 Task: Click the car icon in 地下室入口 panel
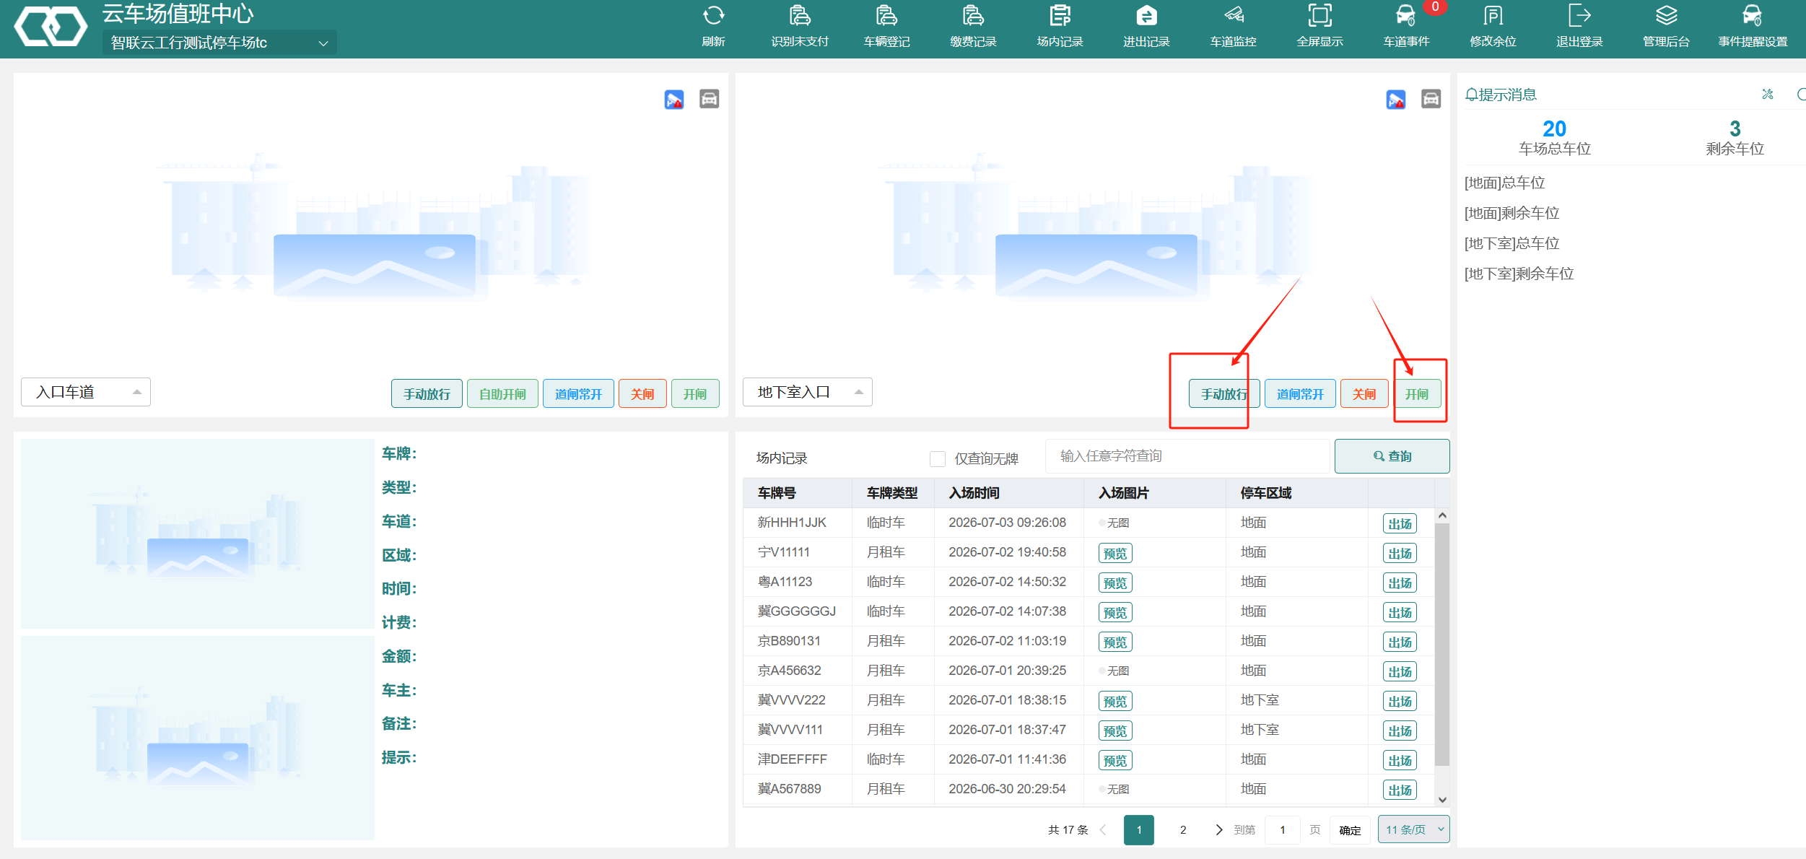(1431, 99)
